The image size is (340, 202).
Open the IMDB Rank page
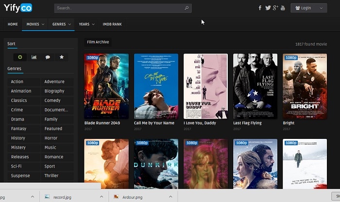click(112, 24)
